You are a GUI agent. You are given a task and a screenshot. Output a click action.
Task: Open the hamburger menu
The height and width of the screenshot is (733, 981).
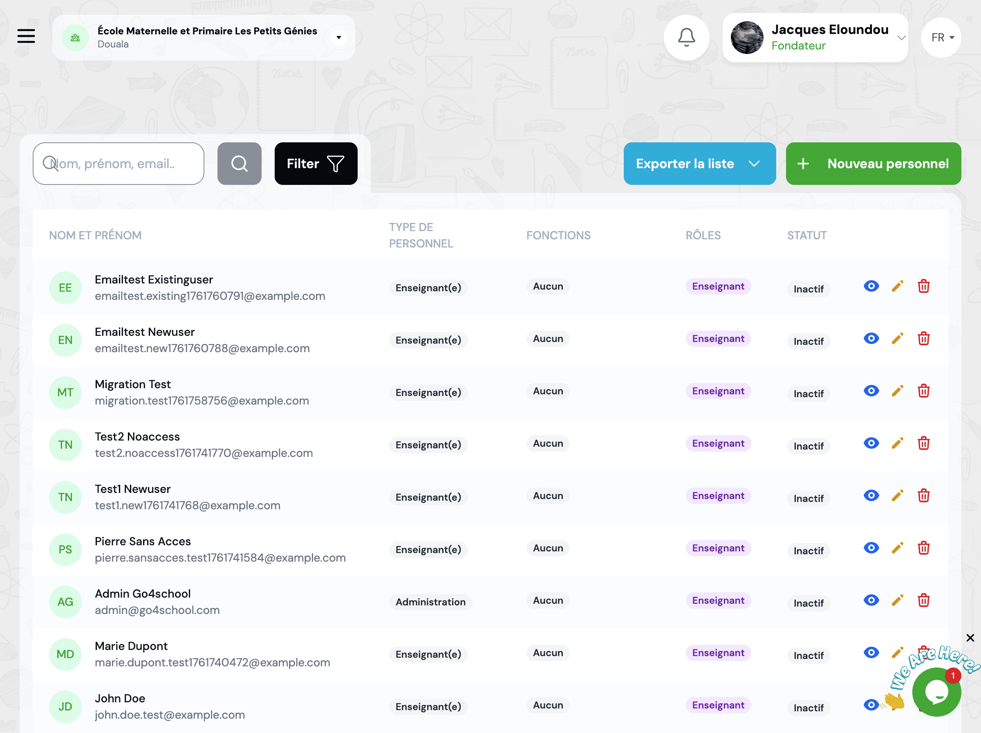click(x=26, y=36)
